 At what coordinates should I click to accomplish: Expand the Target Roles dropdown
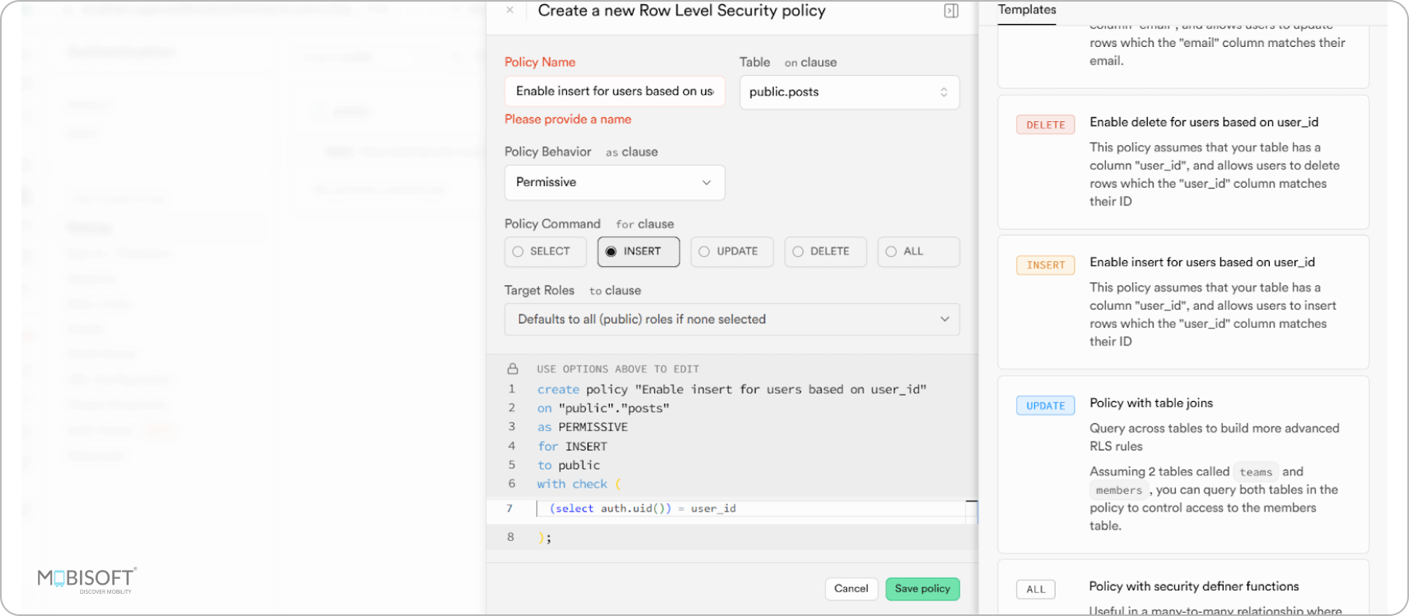[x=732, y=320]
